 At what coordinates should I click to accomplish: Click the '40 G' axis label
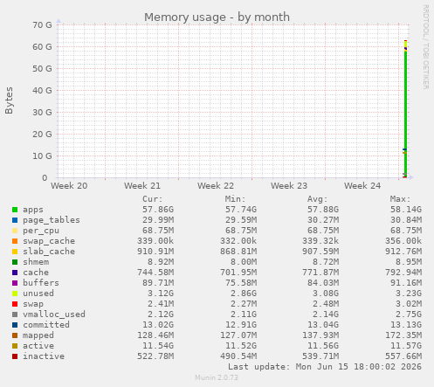42,91
